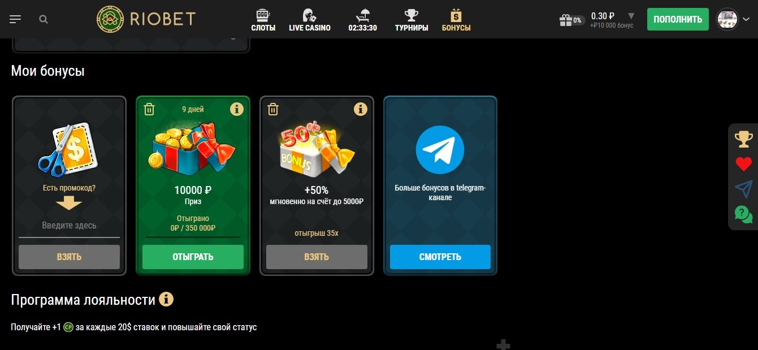Open the Telegram paper-plane sidebar icon
The width and height of the screenshot is (758, 350).
click(x=744, y=189)
